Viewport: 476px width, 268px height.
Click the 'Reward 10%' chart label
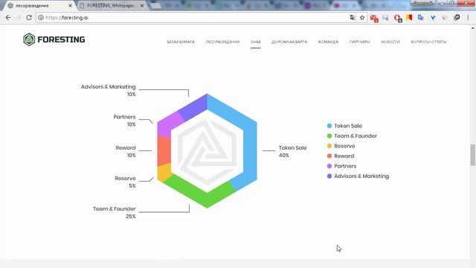(x=126, y=151)
